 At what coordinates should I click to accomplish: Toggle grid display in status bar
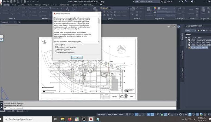pos(127,114)
